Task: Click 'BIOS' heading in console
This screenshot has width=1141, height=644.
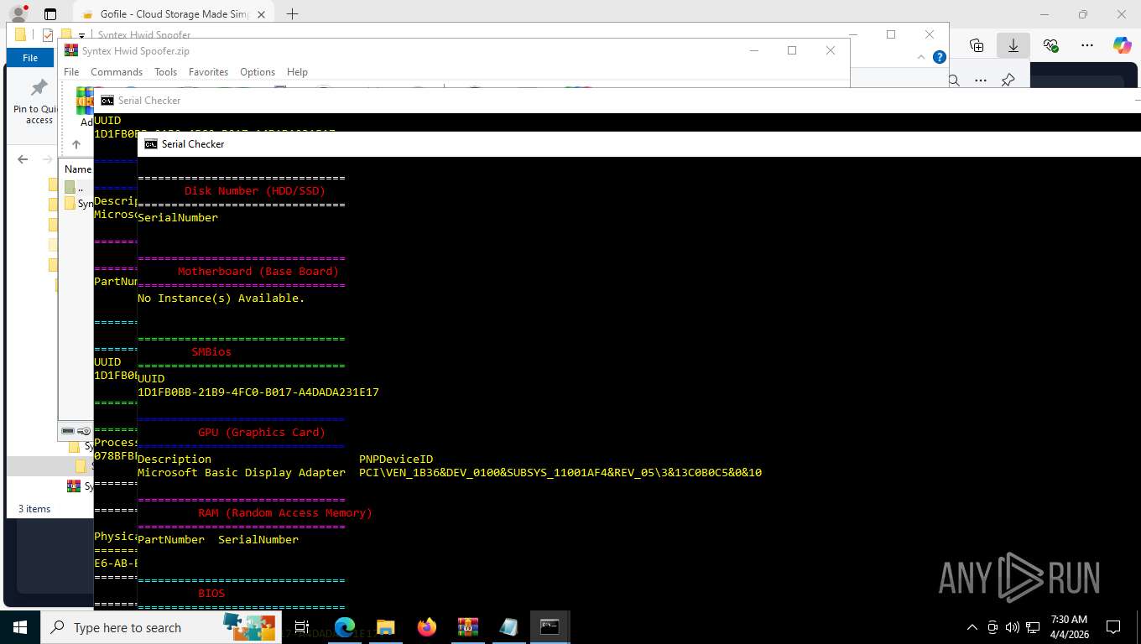Action: pyautogui.click(x=211, y=593)
